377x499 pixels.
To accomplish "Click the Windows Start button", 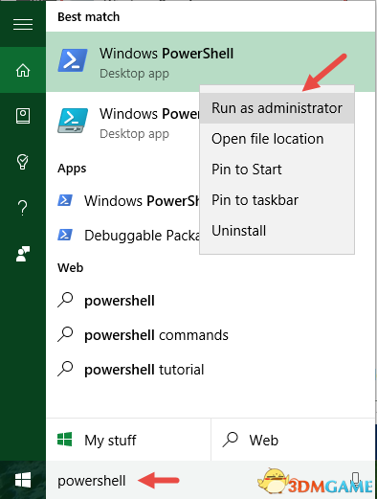I will coord(23,480).
